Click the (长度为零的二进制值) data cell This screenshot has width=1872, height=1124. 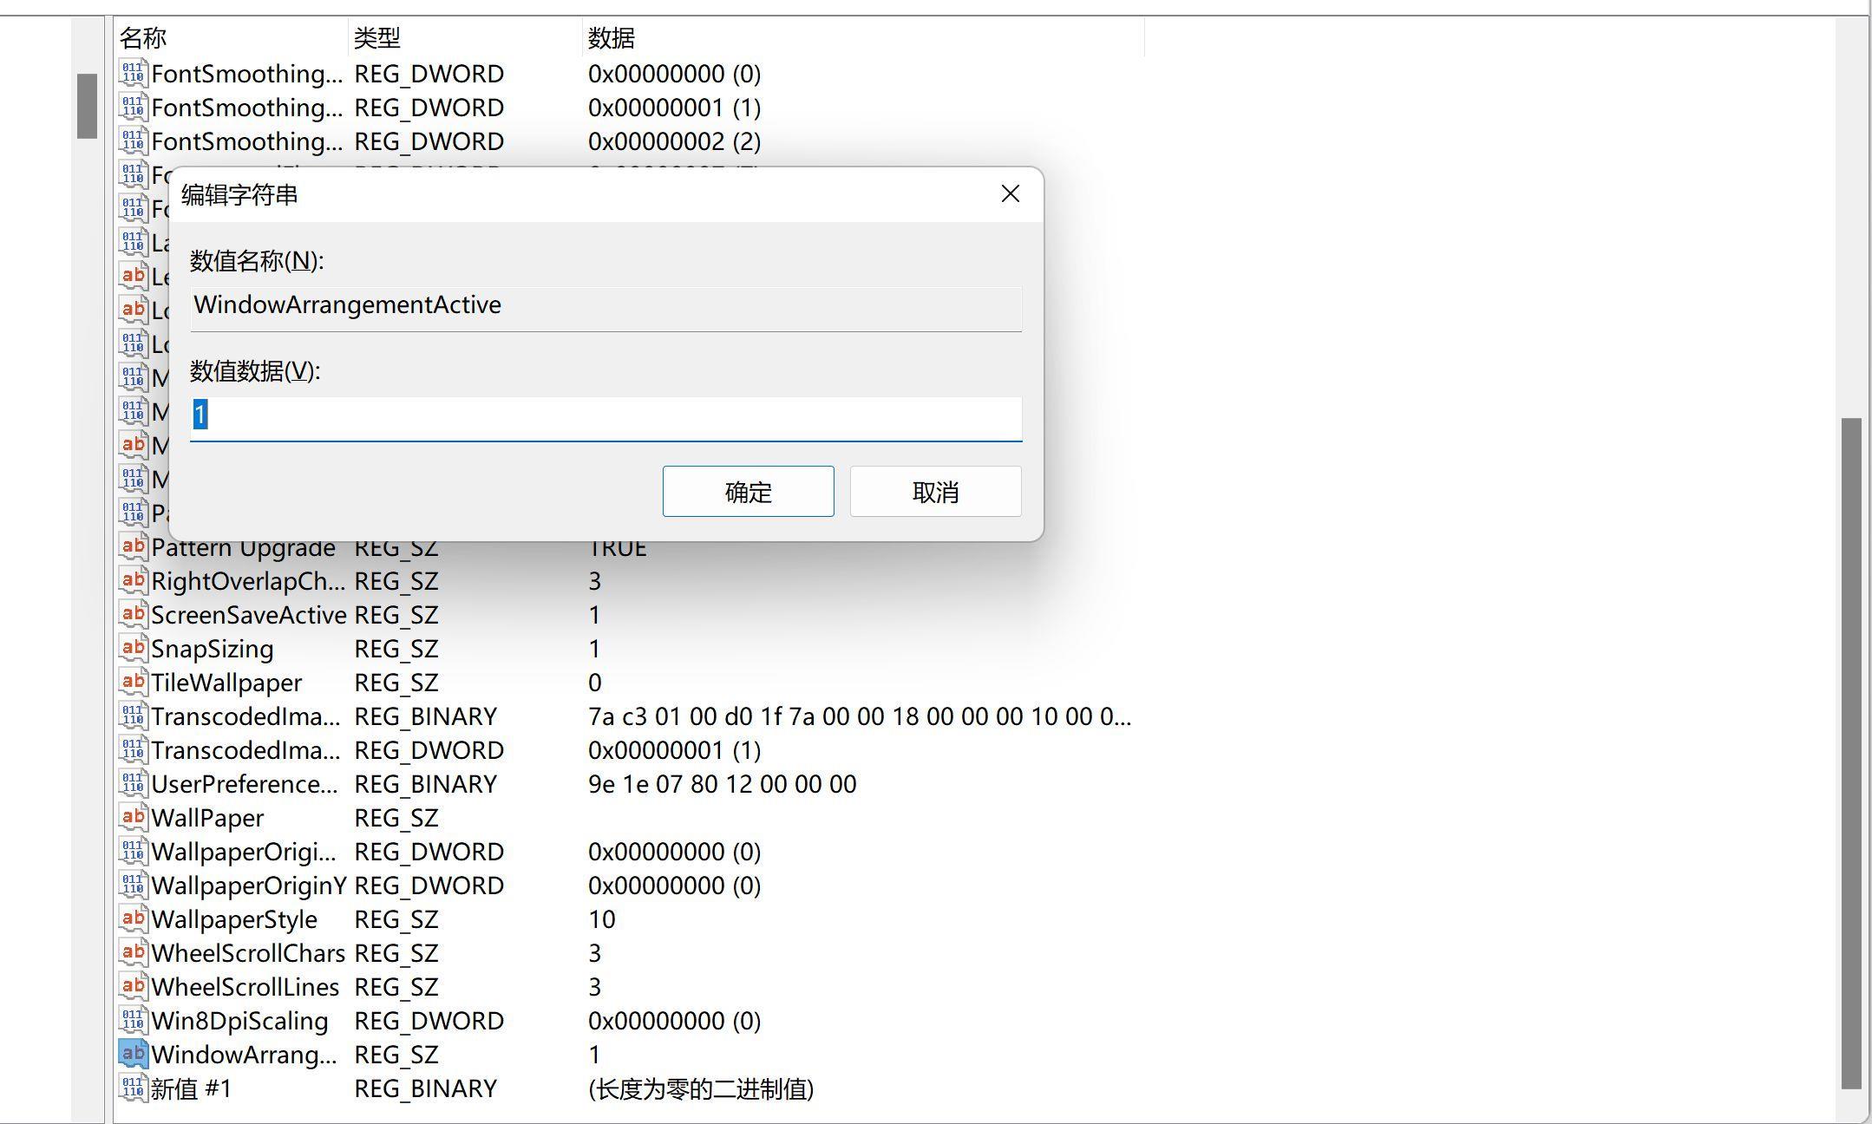click(x=701, y=1088)
